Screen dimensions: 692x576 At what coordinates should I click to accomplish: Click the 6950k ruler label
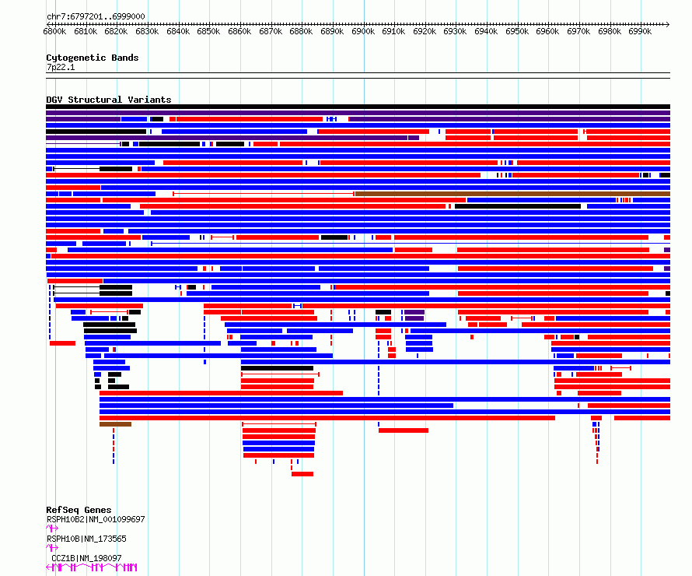[x=517, y=31]
